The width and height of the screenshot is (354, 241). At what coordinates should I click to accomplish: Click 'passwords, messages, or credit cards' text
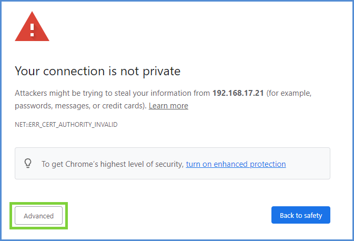pos(80,106)
